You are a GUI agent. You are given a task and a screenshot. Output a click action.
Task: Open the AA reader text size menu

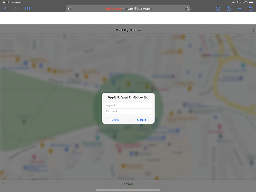click(x=70, y=9)
